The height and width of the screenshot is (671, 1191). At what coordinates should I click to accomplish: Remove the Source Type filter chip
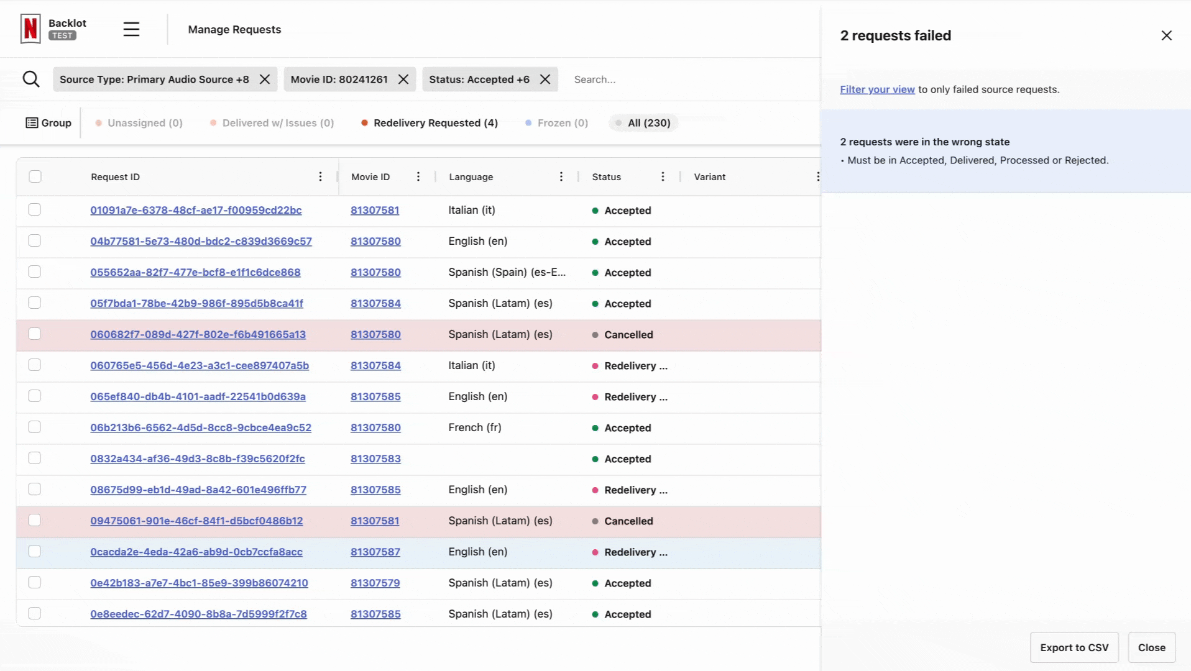coord(265,80)
